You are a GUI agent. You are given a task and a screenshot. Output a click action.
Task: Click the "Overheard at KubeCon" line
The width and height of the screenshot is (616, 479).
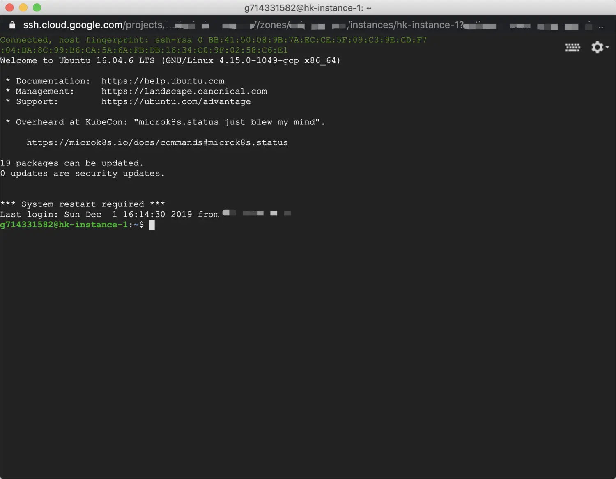click(x=165, y=122)
